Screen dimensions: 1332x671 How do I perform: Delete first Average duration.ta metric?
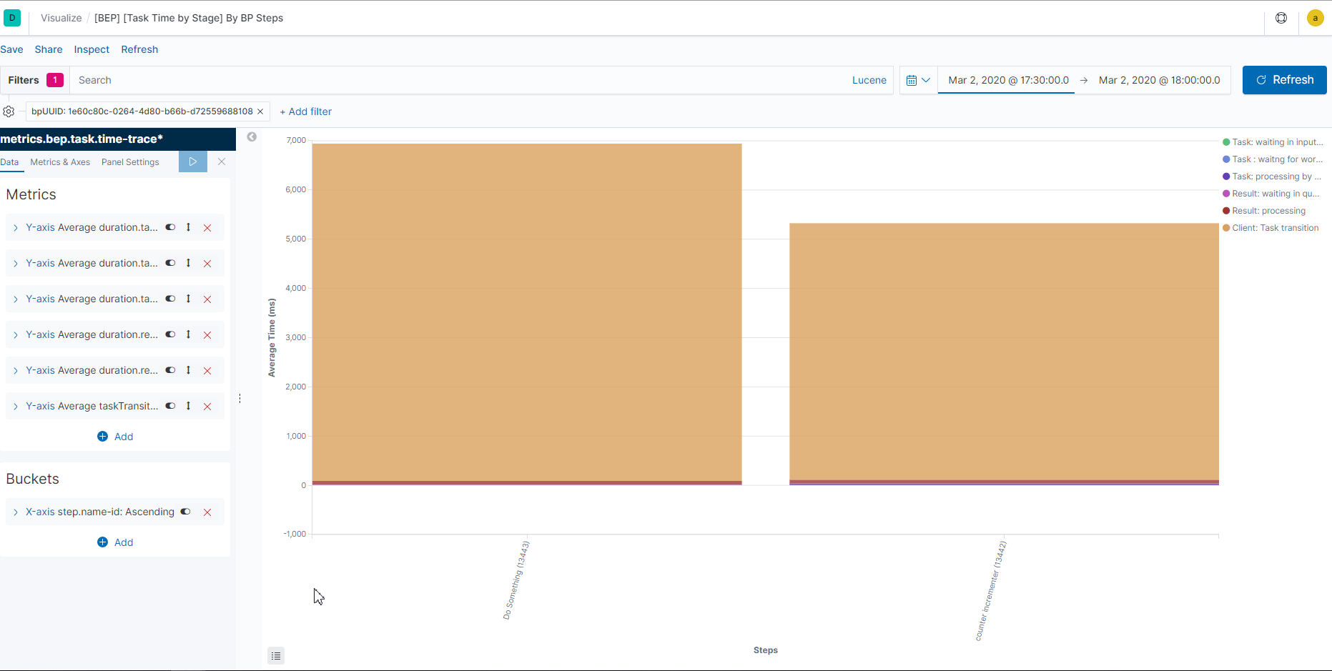[207, 228]
